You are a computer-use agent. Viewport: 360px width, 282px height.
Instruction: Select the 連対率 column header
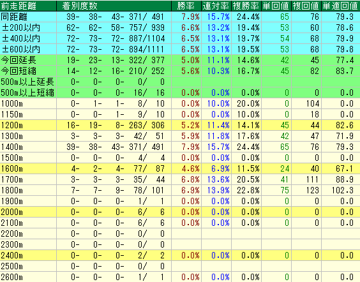(216, 6)
